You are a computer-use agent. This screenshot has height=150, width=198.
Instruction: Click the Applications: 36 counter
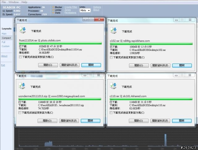coord(37,7)
